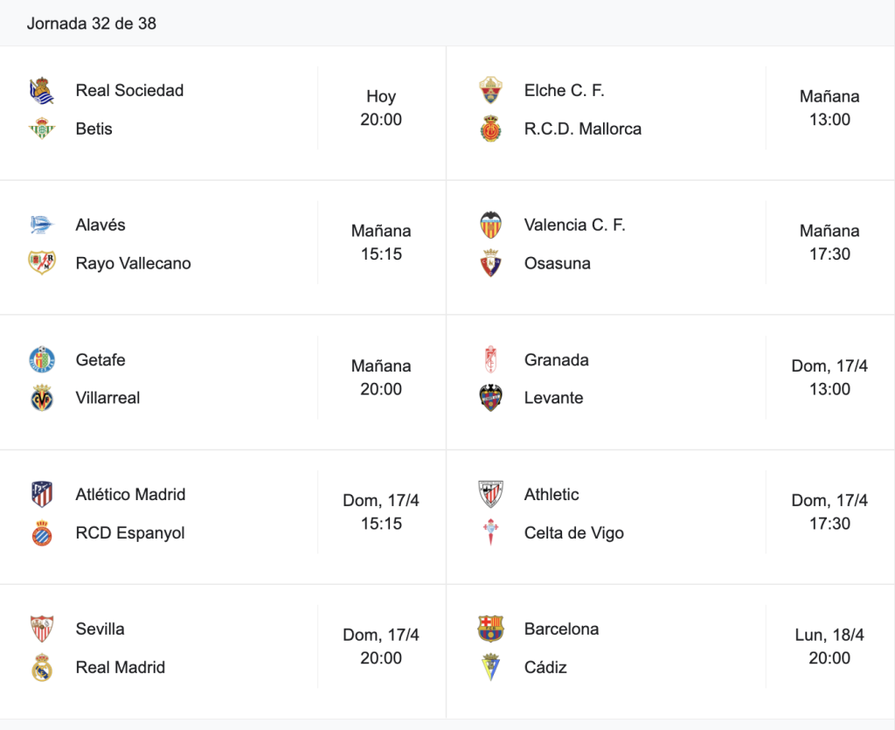The height and width of the screenshot is (730, 895).
Task: Click the Levante crest icon
Action: pyautogui.click(x=490, y=398)
